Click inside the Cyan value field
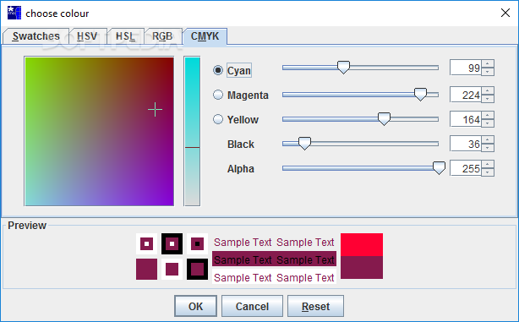 tap(466, 68)
